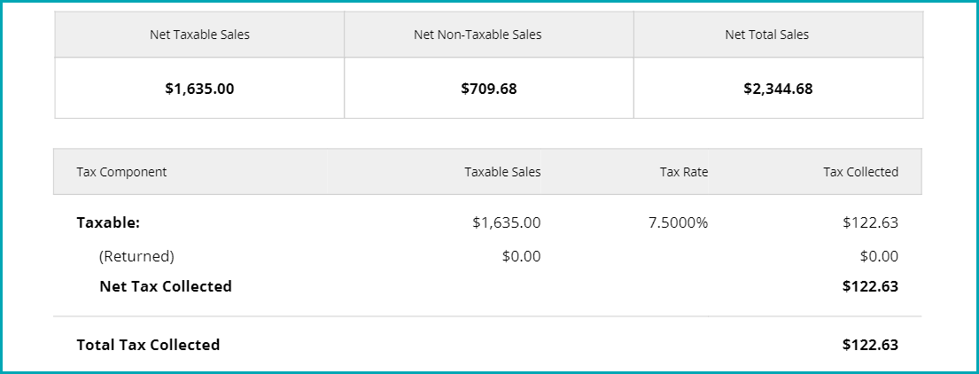Click the Tax Collected column header
Image resolution: width=979 pixels, height=374 pixels.
tap(860, 172)
